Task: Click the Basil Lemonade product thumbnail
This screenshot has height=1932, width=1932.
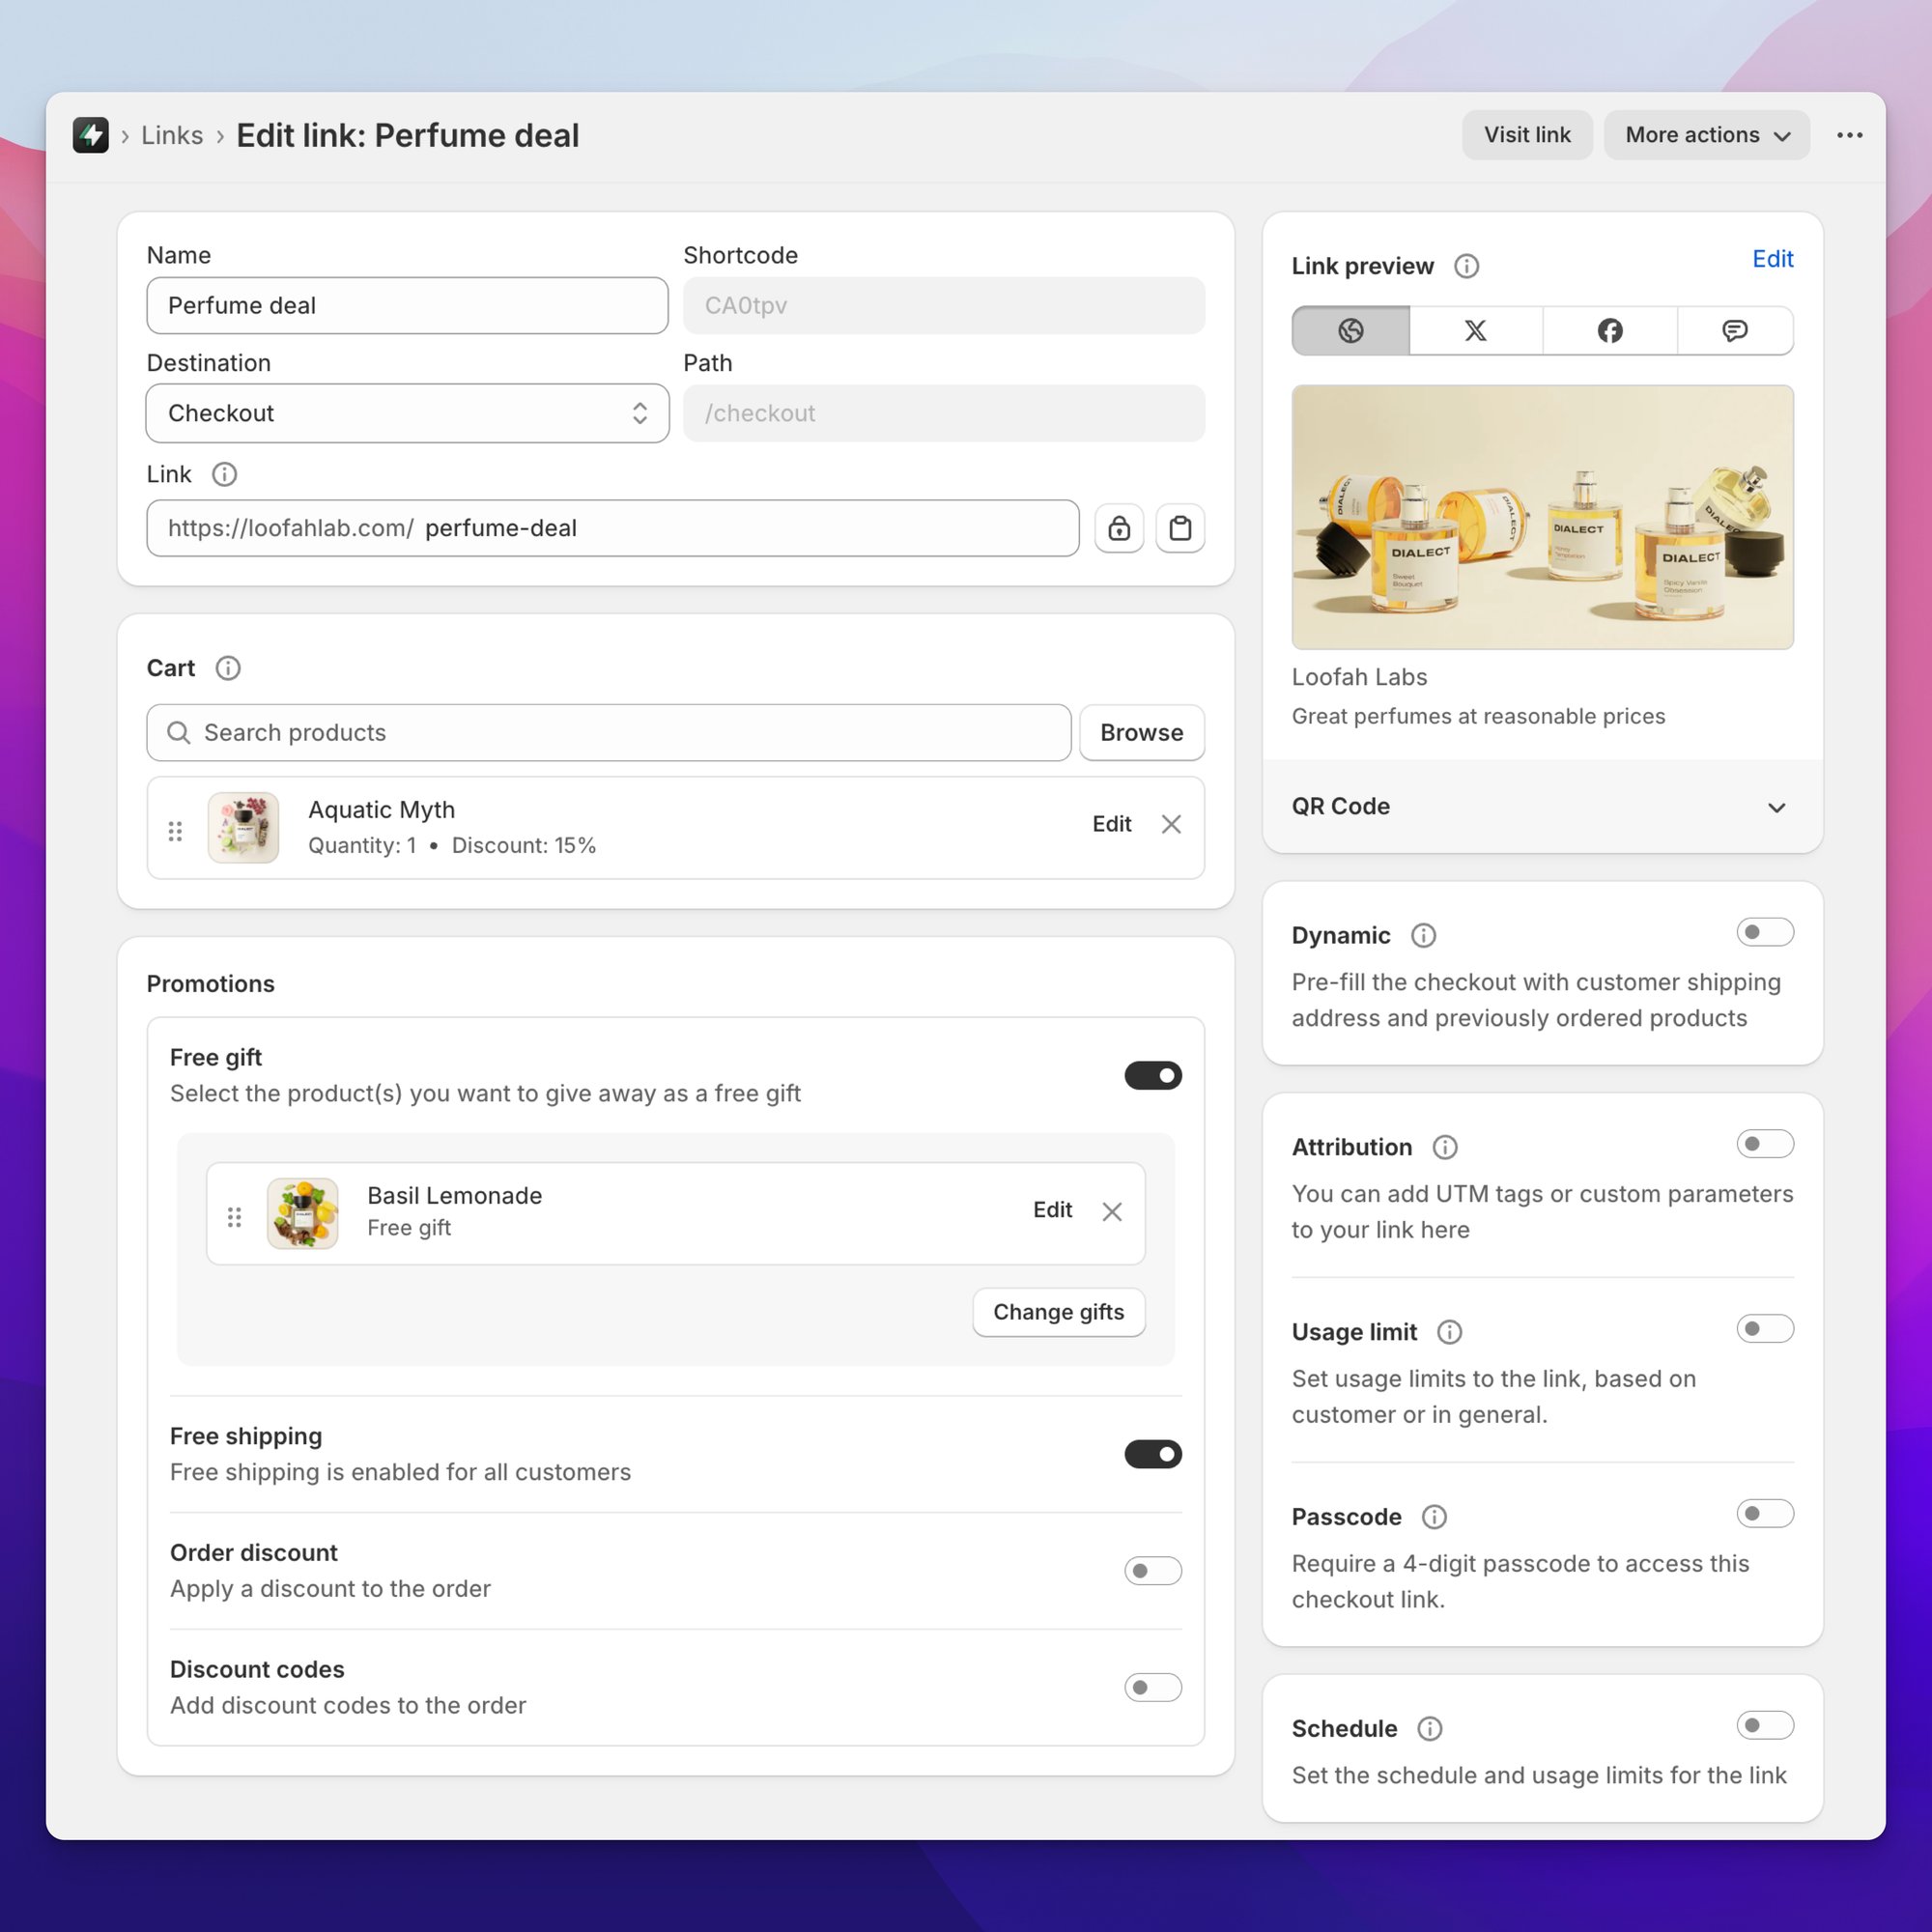Action: tap(302, 1213)
